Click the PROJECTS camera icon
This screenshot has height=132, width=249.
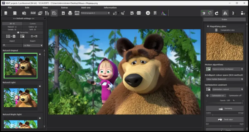click(x=77, y=13)
